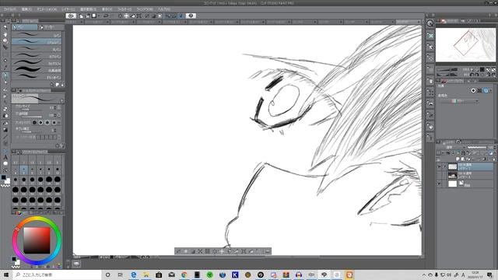This screenshot has height=280, width=498.
Task: Open the 表示 (View) menu
Action: (x=107, y=9)
